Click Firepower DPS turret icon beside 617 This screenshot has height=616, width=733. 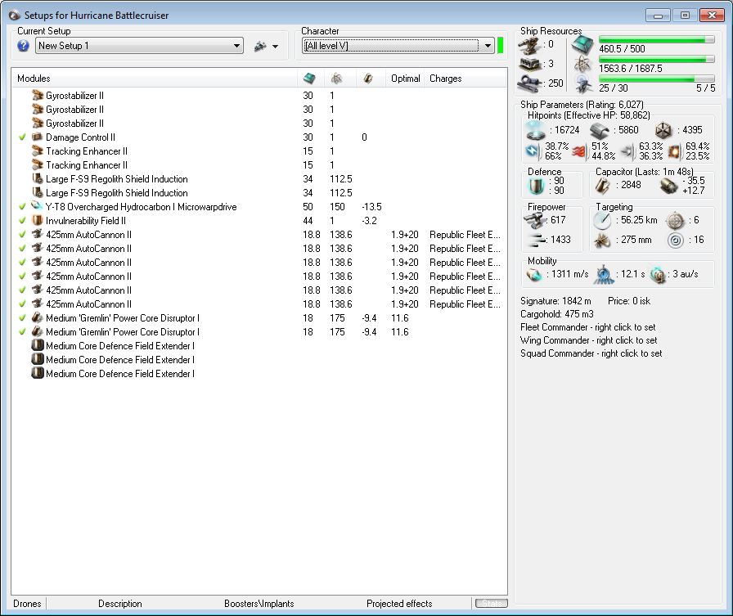(534, 220)
